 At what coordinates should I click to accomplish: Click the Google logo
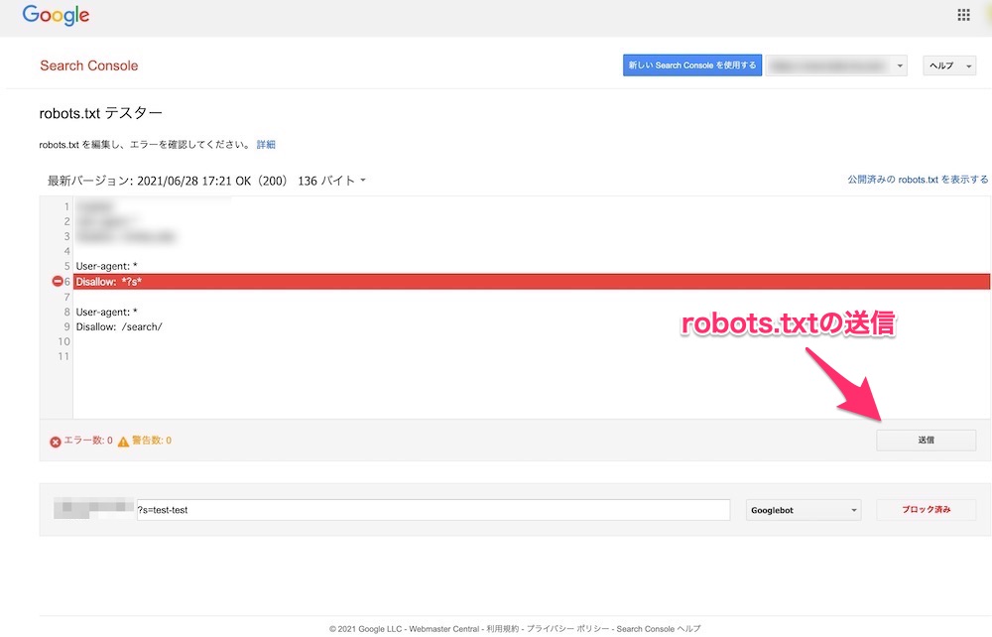tap(56, 15)
